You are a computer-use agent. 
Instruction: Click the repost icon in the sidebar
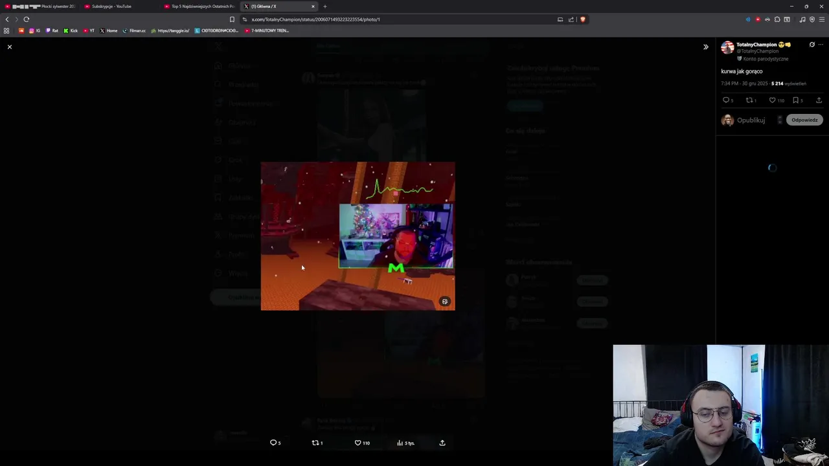coord(749,100)
